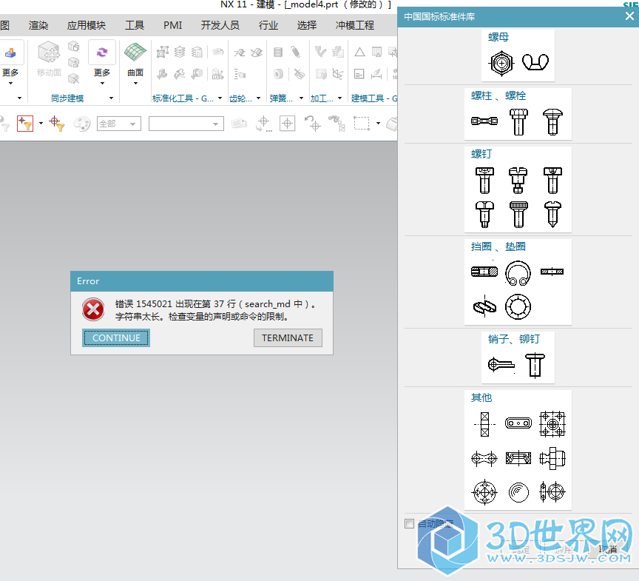Click the boxed snap point crosshair icon
The image size is (639, 581).
[x=287, y=124]
